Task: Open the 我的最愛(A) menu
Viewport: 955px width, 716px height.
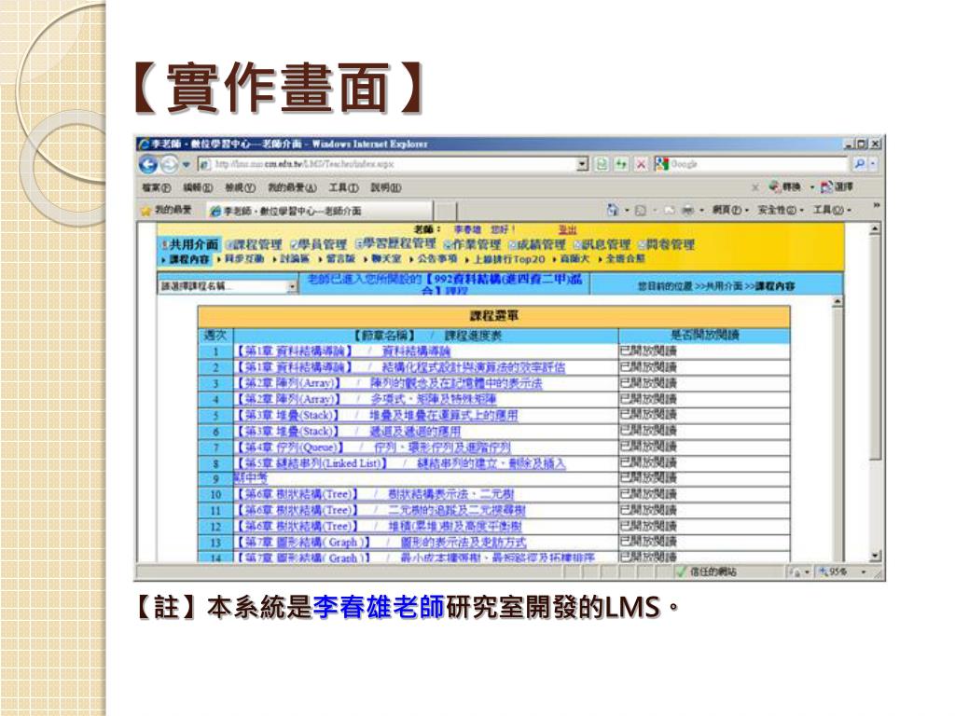Action: (x=292, y=187)
